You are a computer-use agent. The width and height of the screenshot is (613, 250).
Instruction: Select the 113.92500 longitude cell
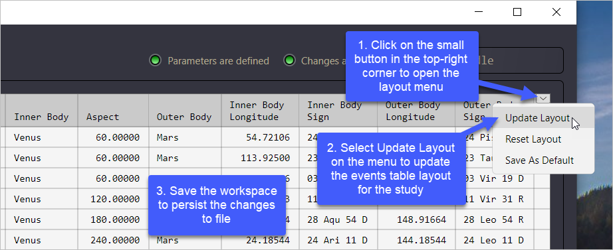(260, 158)
